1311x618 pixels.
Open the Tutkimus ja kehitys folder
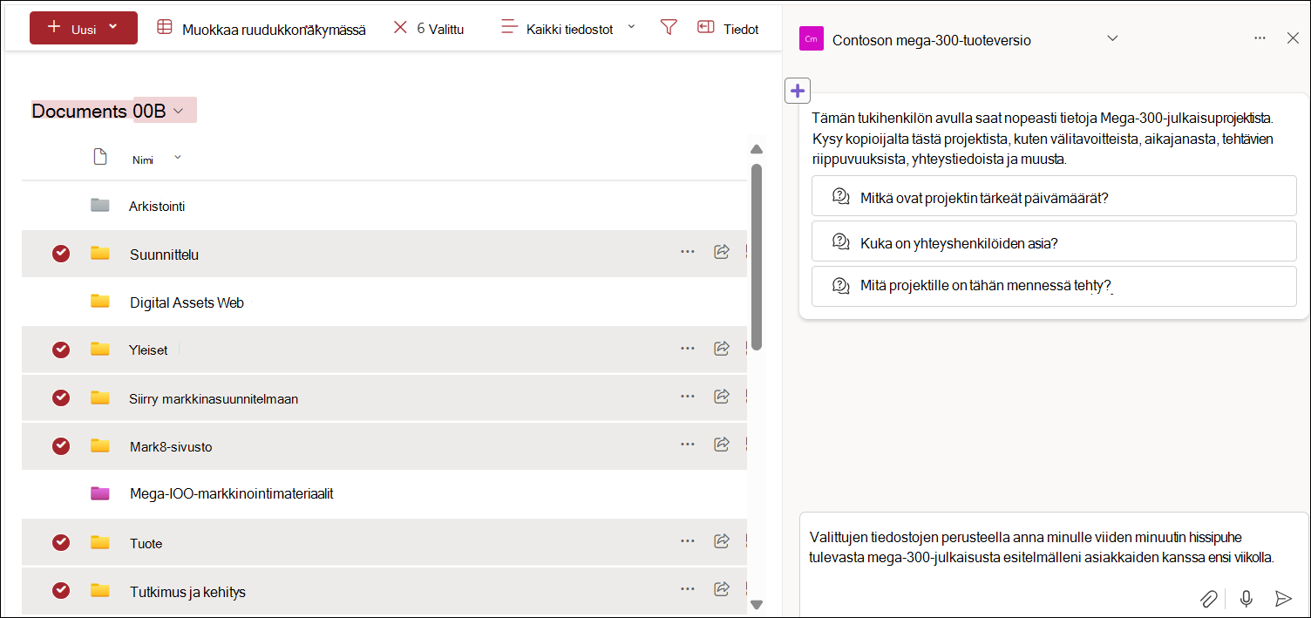(187, 592)
